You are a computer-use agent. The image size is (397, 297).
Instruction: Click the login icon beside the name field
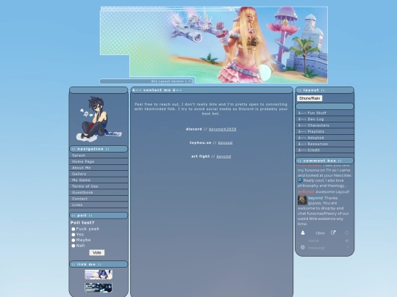coord(347,241)
